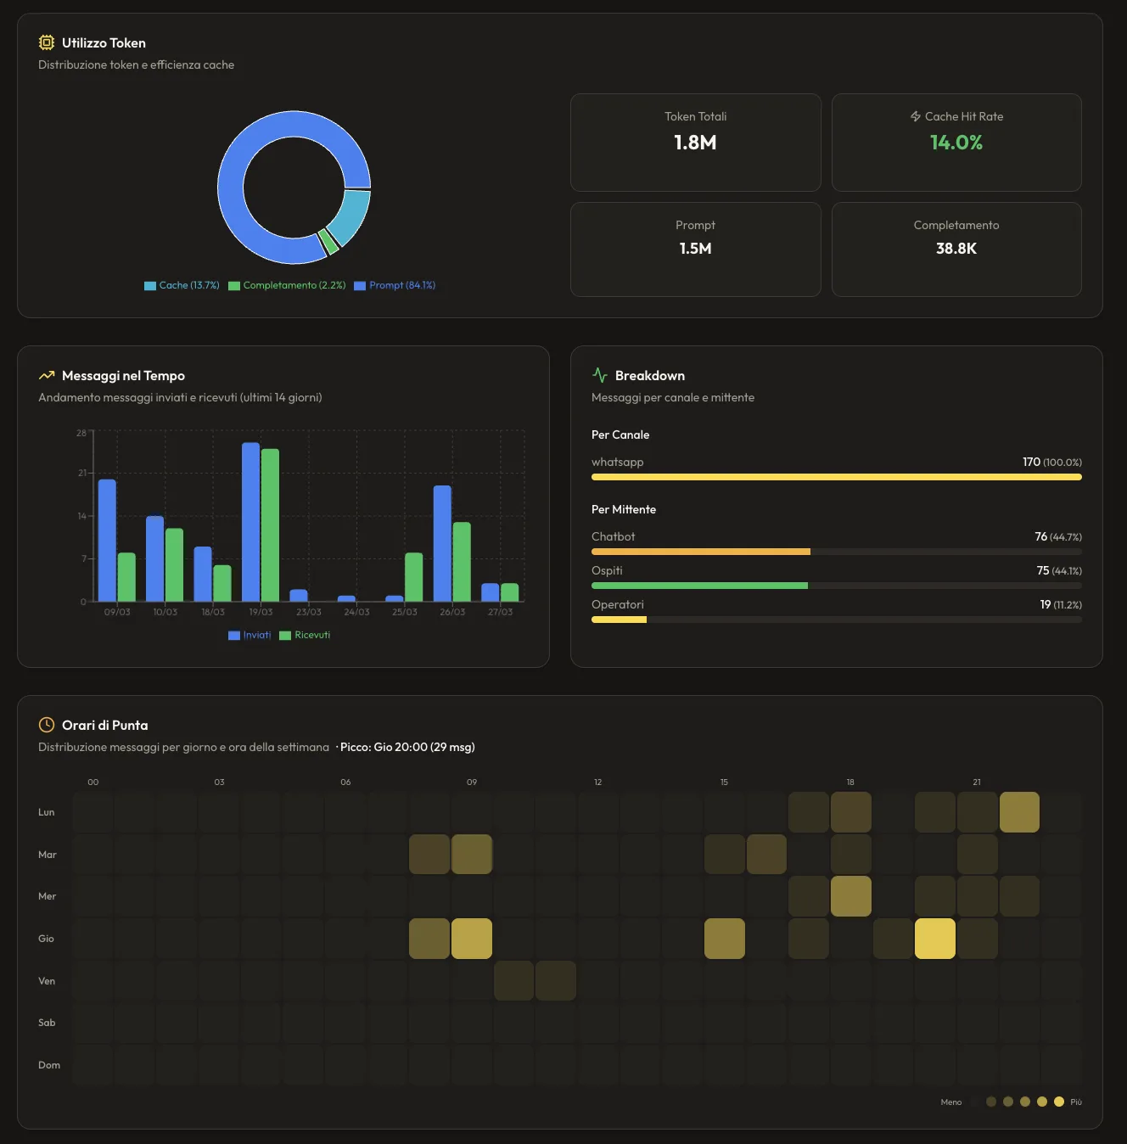
Task: Click the pulse icon beside Breakdown
Action: point(600,375)
